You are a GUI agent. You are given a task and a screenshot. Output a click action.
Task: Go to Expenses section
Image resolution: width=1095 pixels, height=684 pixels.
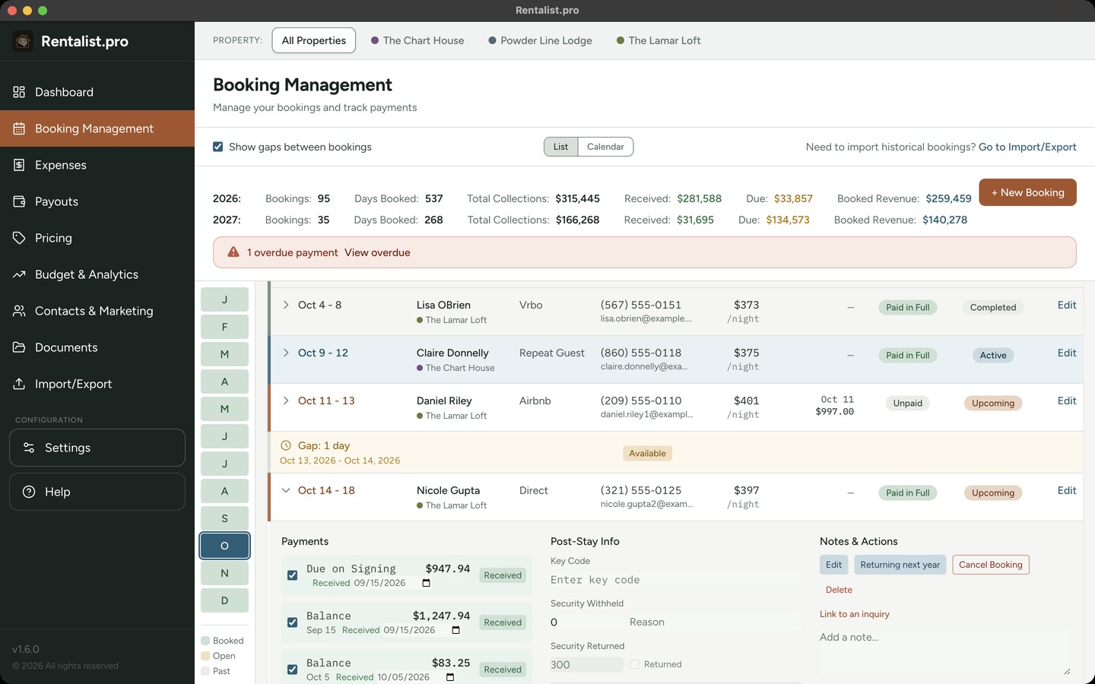tap(97, 165)
